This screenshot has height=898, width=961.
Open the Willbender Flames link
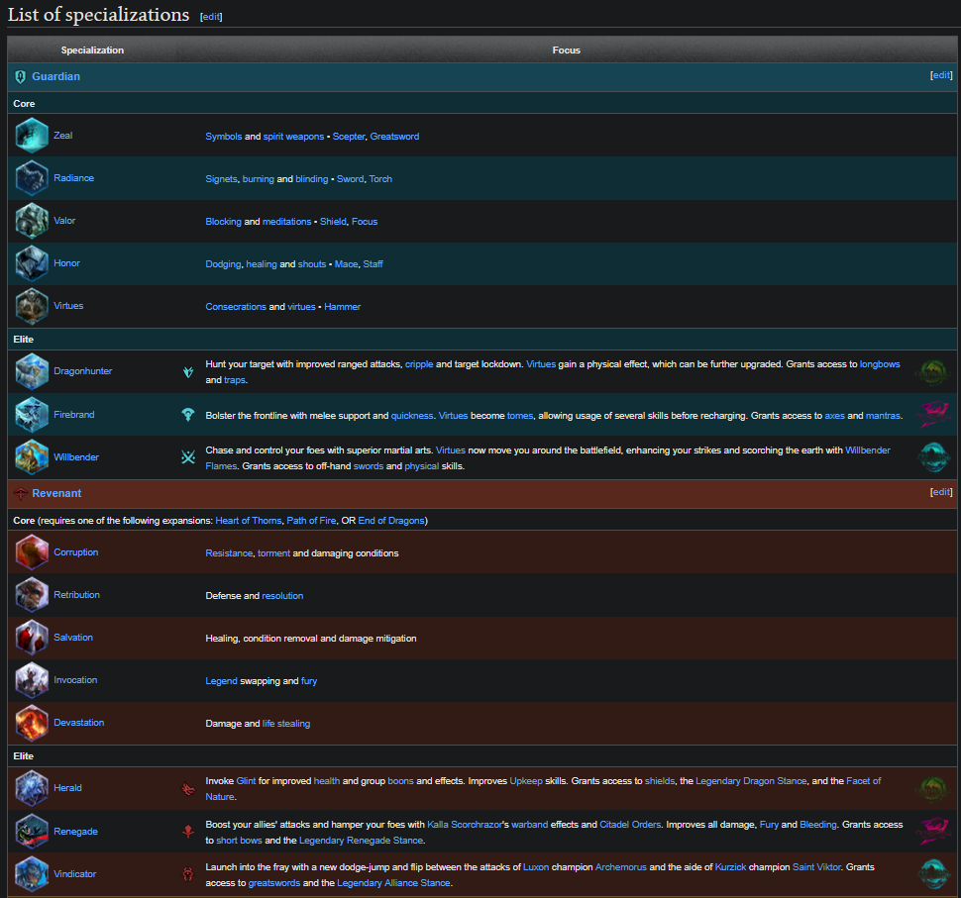coord(868,450)
